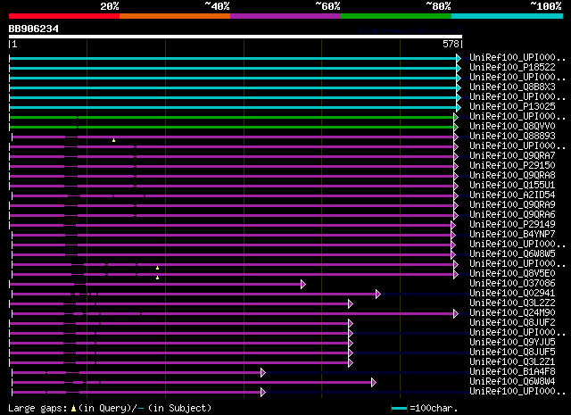This screenshot has height=415, width=571.
Task: Select the UniRef100_Q9QRA9 label
Action: (x=512, y=205)
